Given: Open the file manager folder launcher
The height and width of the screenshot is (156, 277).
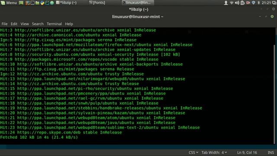Looking at the screenshot, I should click(x=37, y=3).
